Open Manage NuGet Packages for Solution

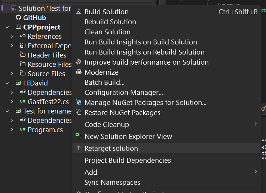(x=166, y=102)
